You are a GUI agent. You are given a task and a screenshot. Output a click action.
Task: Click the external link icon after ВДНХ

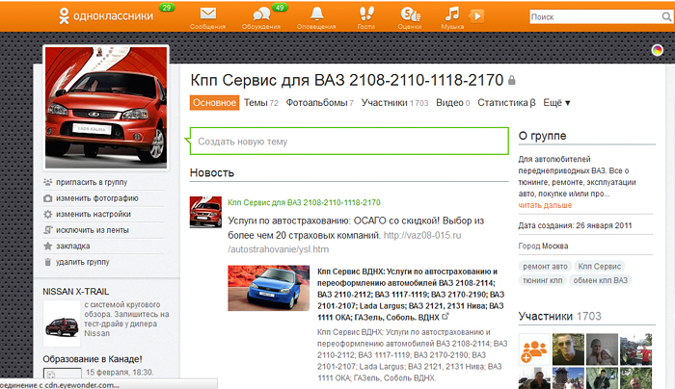tap(445, 317)
